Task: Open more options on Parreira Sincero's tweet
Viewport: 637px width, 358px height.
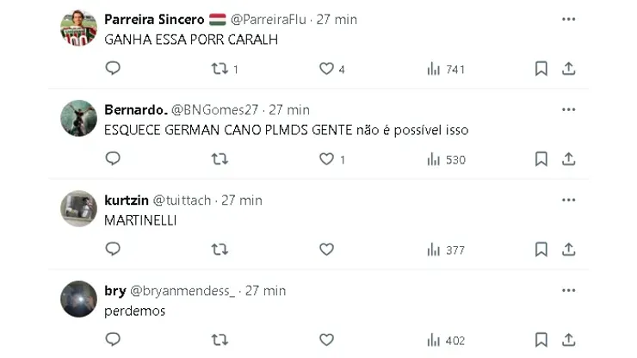Action: 569,19
